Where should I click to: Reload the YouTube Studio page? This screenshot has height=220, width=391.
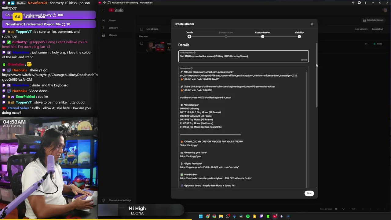pyautogui.click(x=109, y=3)
